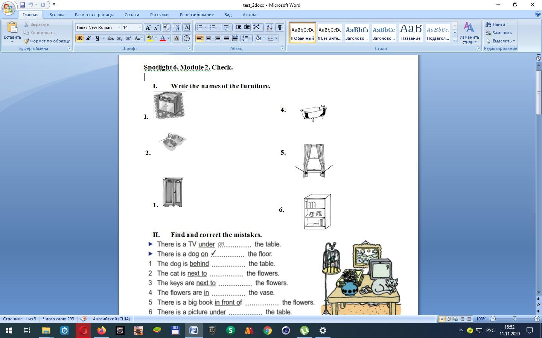Click Формат по образцу format painter
Image resolution: width=542 pixels, height=338 pixels.
click(47, 41)
